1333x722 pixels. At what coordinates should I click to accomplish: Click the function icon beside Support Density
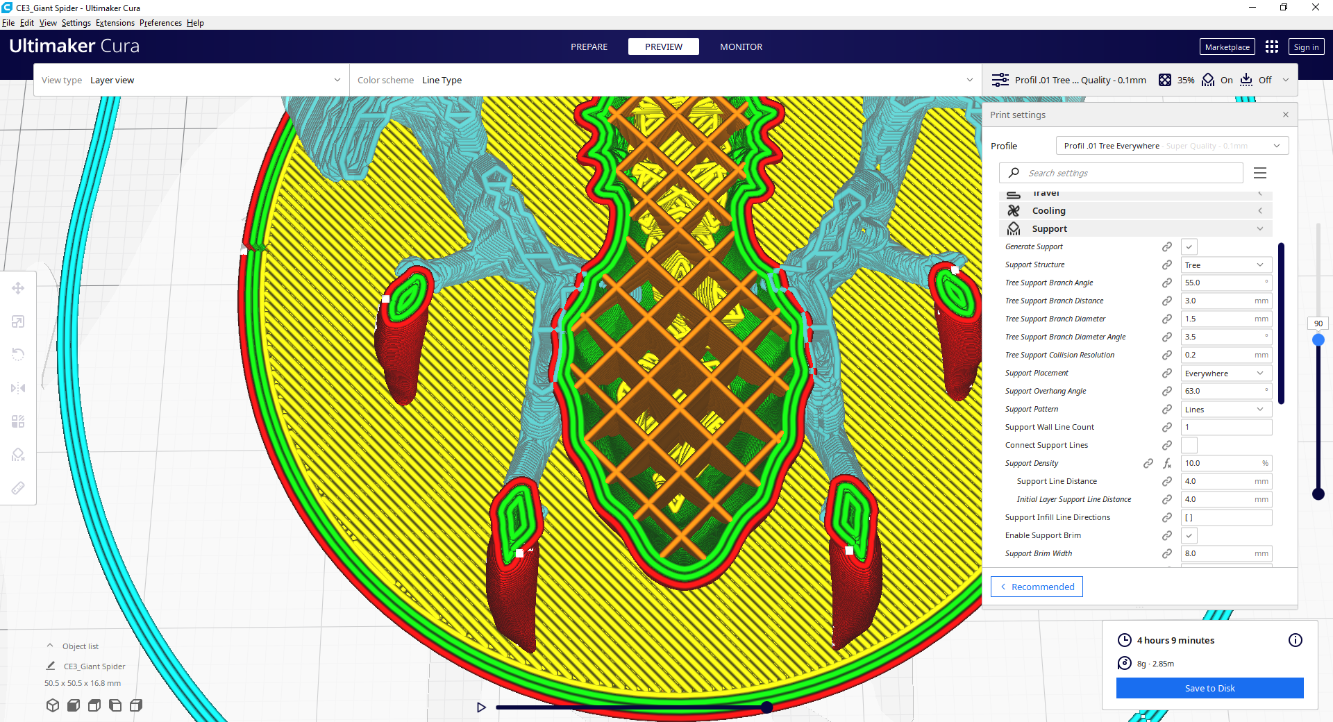(x=1167, y=463)
